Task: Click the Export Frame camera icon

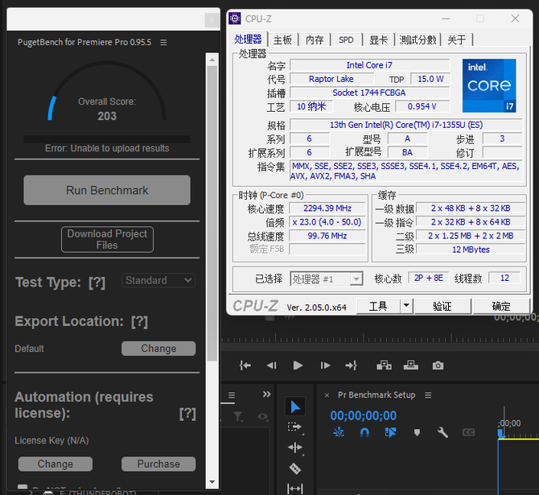Action: 438,365
